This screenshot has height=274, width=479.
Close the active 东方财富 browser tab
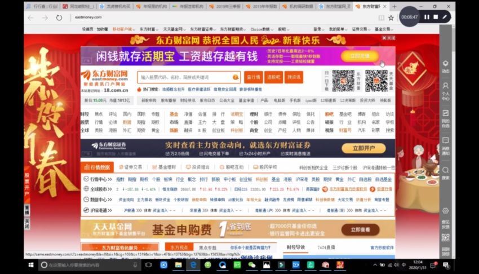click(384, 6)
